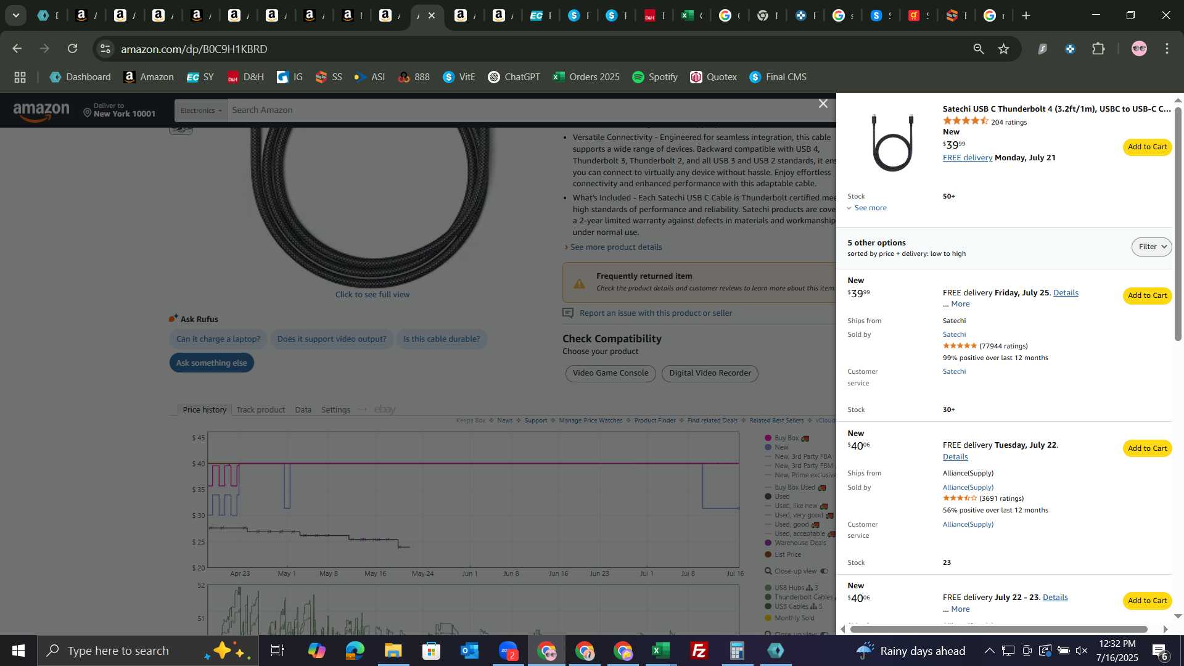1184x666 pixels.
Task: Bookmark this page with the star icon
Action: [1004, 49]
